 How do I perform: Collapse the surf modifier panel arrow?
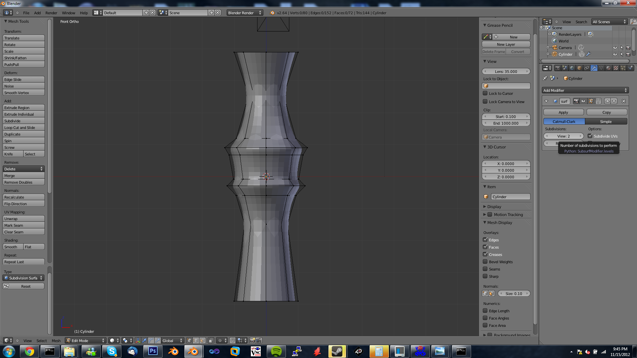[x=546, y=101]
